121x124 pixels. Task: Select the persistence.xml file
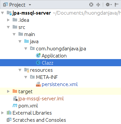[x=60, y=84]
